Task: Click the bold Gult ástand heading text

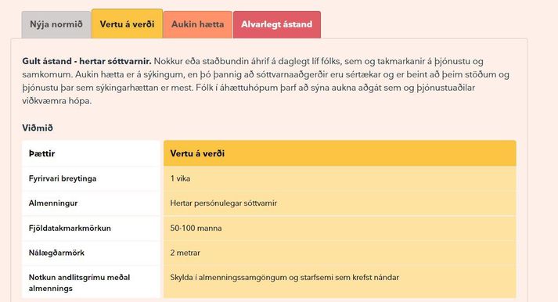Action: click(x=87, y=61)
